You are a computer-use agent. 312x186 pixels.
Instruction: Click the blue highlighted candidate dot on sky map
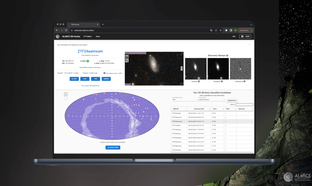pyautogui.click(x=147, y=105)
